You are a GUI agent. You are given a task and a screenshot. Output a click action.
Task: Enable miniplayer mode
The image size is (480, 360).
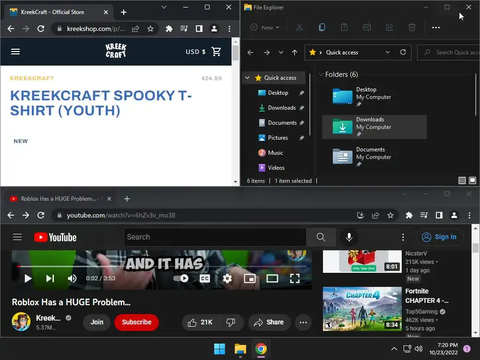(x=250, y=278)
